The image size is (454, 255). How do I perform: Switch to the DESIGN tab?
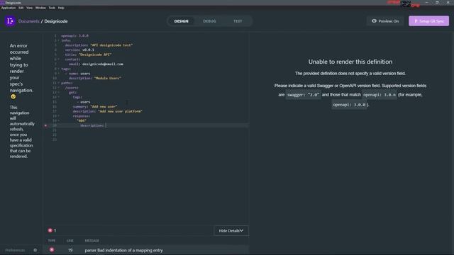182,21
